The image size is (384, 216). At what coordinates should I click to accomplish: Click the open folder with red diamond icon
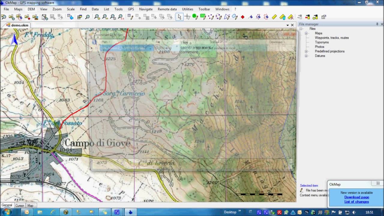point(27,17)
